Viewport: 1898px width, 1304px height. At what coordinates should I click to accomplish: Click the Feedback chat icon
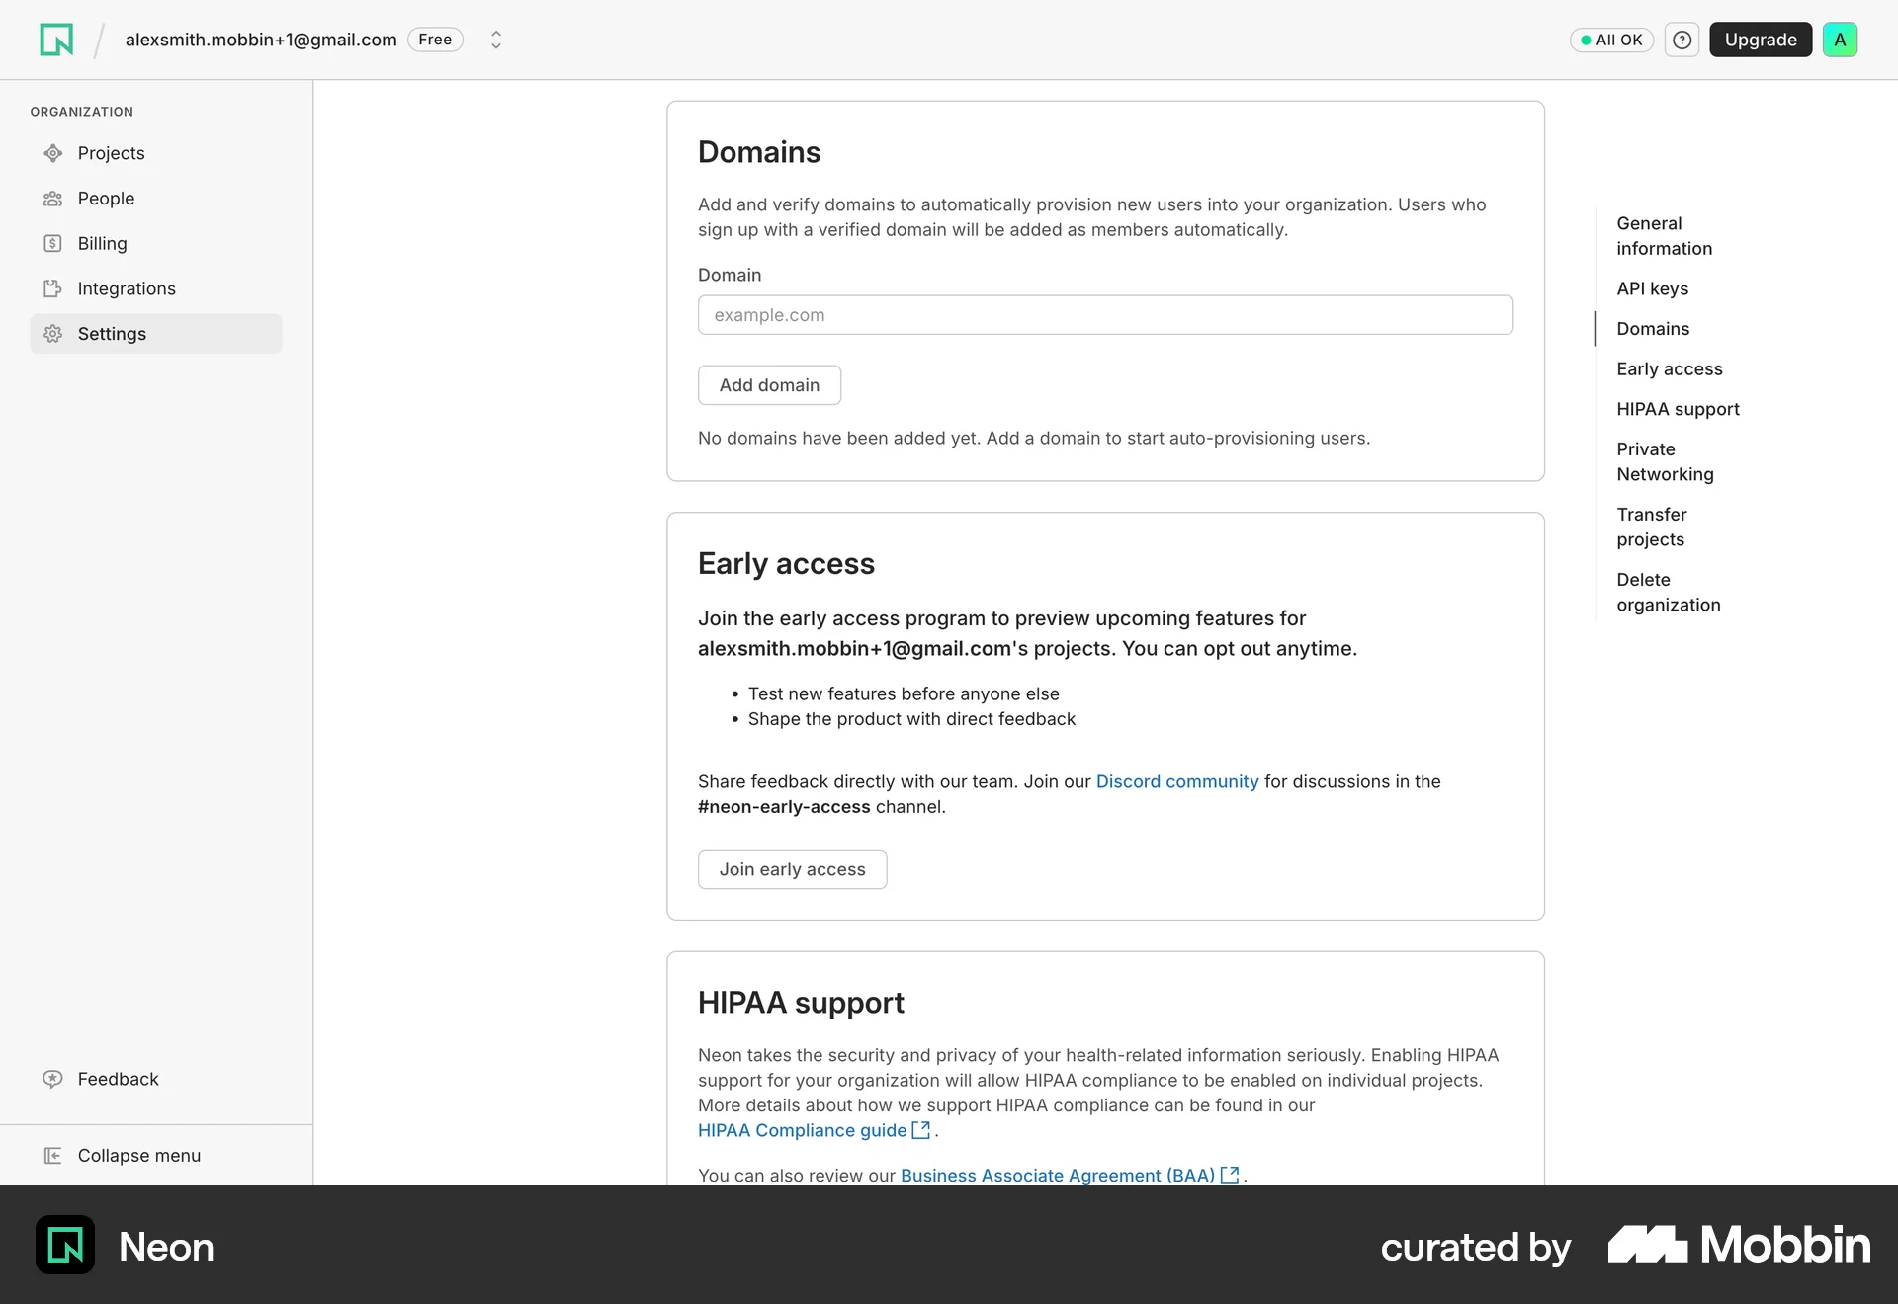[x=53, y=1079]
